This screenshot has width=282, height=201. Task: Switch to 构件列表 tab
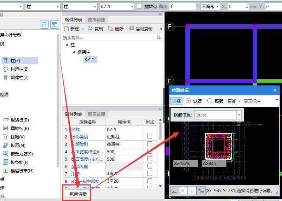tap(74, 20)
